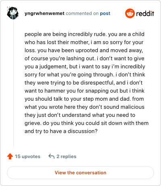Viewport: 161px width, 186px height.
Task: Click the word "grieve" in the comment
Action: (x=33, y=123)
